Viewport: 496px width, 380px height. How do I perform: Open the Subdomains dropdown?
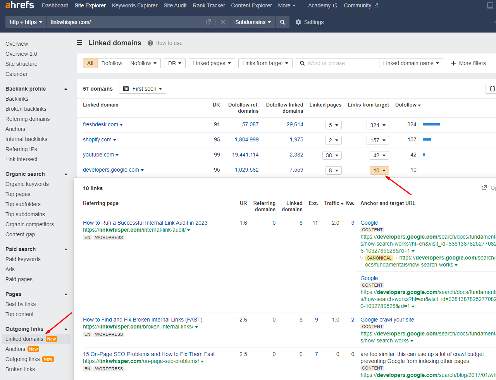click(253, 22)
